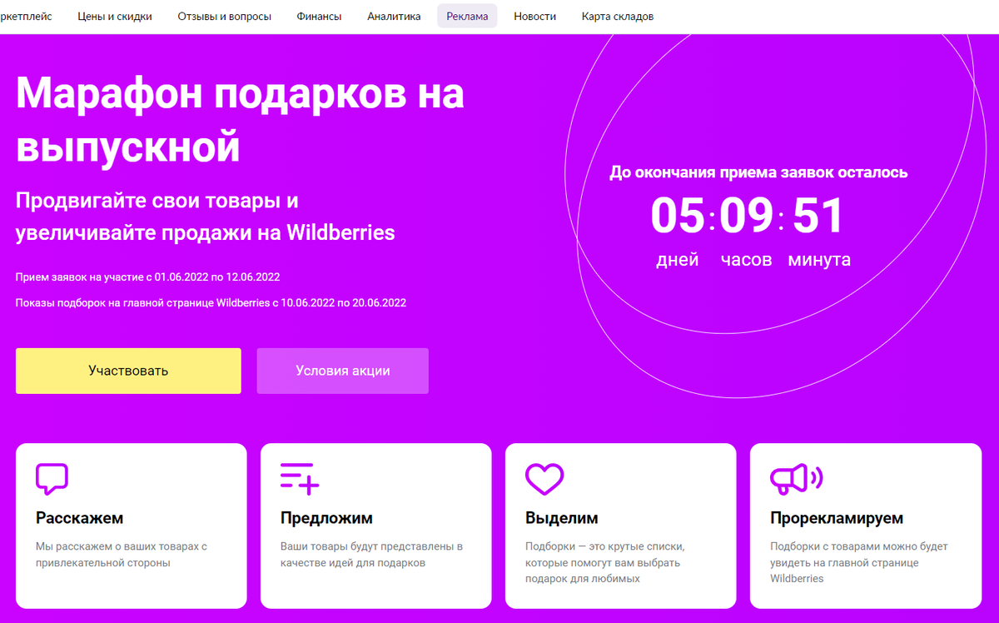999x623 pixels.
Task: Click description Подборки — это крутые списки
Action: coord(605,562)
